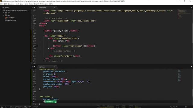Viewport: 193px width, 108px height.
Task: Click the index.html file icon in sidebar
Action: (x=6, y=18)
